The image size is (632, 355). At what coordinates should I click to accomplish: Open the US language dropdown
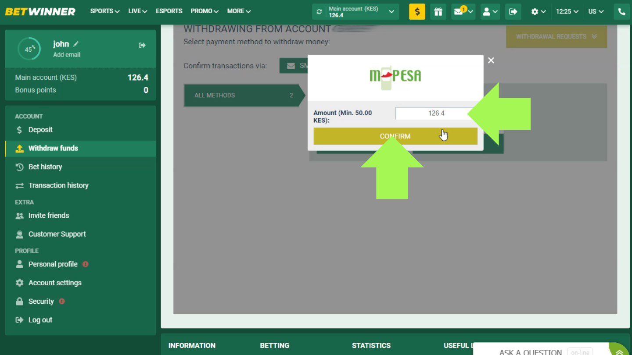pos(596,12)
